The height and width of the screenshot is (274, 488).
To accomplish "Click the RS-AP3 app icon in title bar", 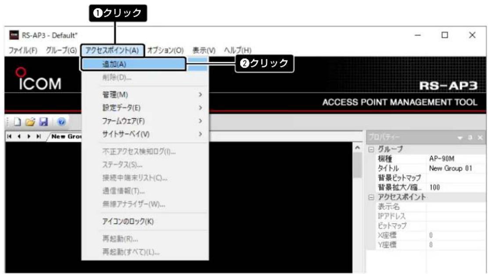I will [14, 35].
